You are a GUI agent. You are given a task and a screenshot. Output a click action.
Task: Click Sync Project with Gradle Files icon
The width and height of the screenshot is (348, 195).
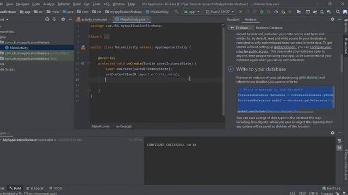315,12
